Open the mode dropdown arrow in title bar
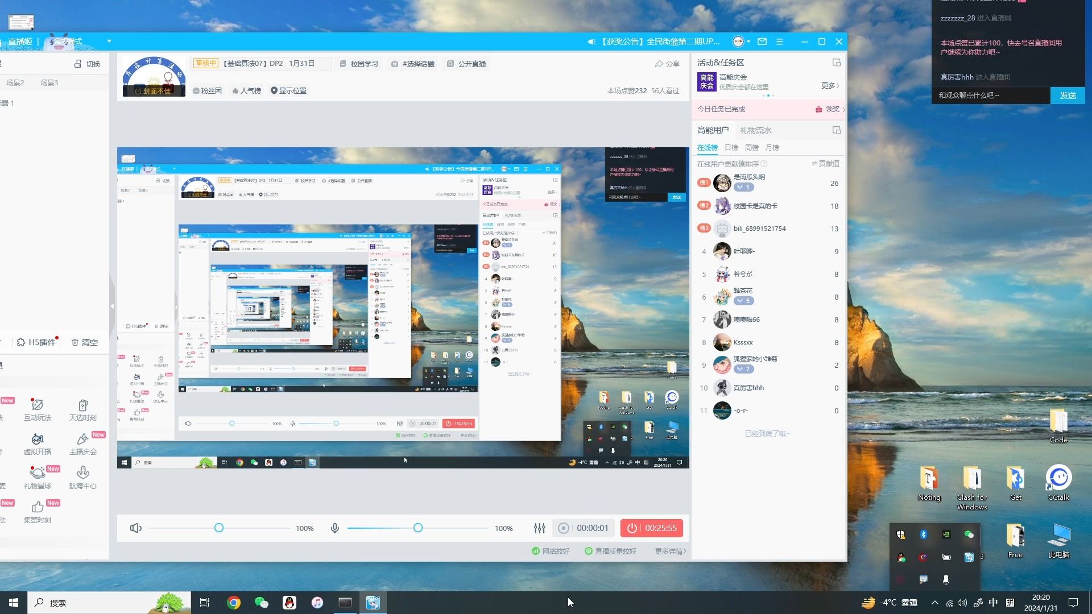This screenshot has width=1092, height=614. coord(109,42)
